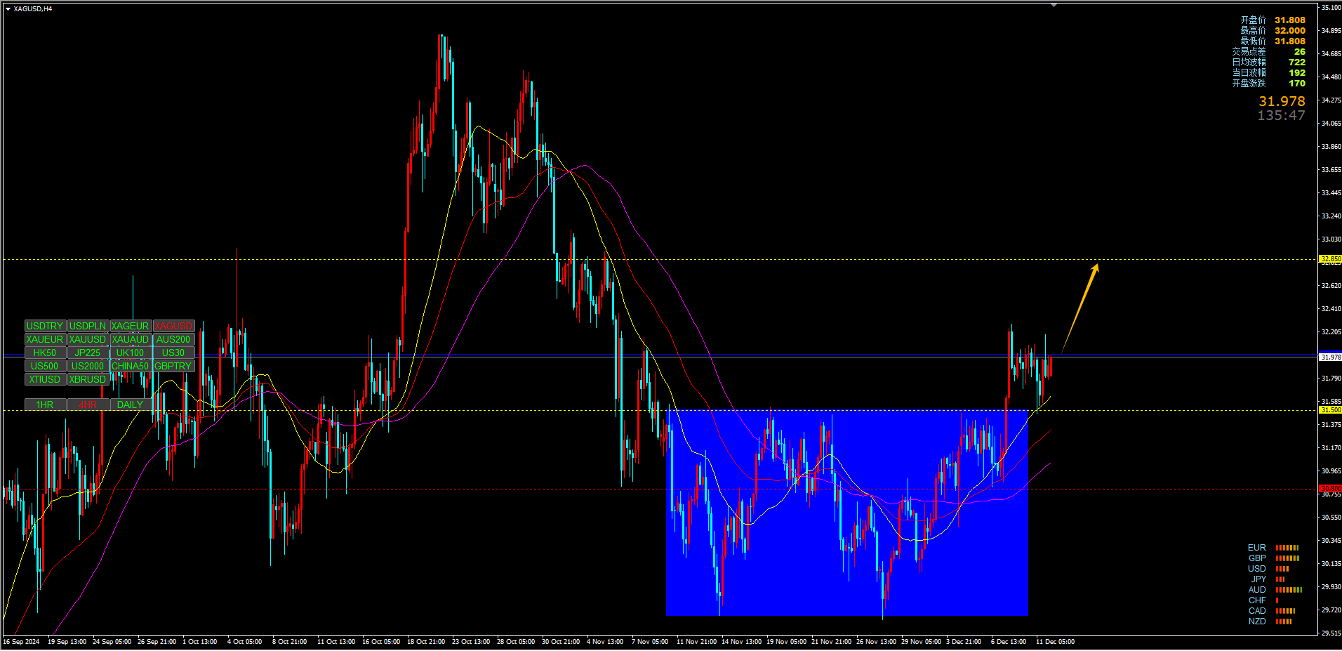
Task: Click the 30 Oct 21:00 time axis label
Action: point(561,642)
